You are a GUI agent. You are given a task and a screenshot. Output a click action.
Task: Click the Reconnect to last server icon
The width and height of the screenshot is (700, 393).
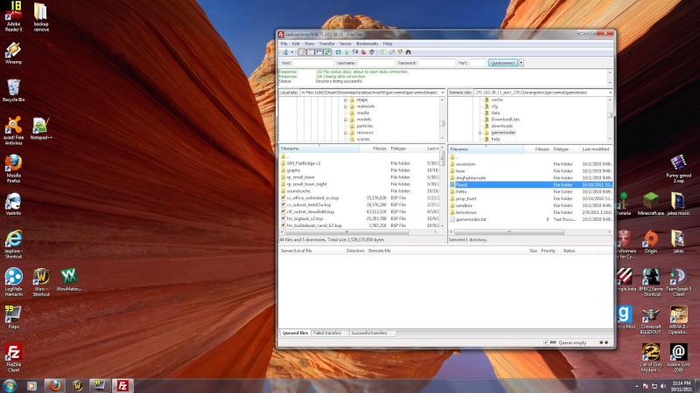tap(372, 52)
